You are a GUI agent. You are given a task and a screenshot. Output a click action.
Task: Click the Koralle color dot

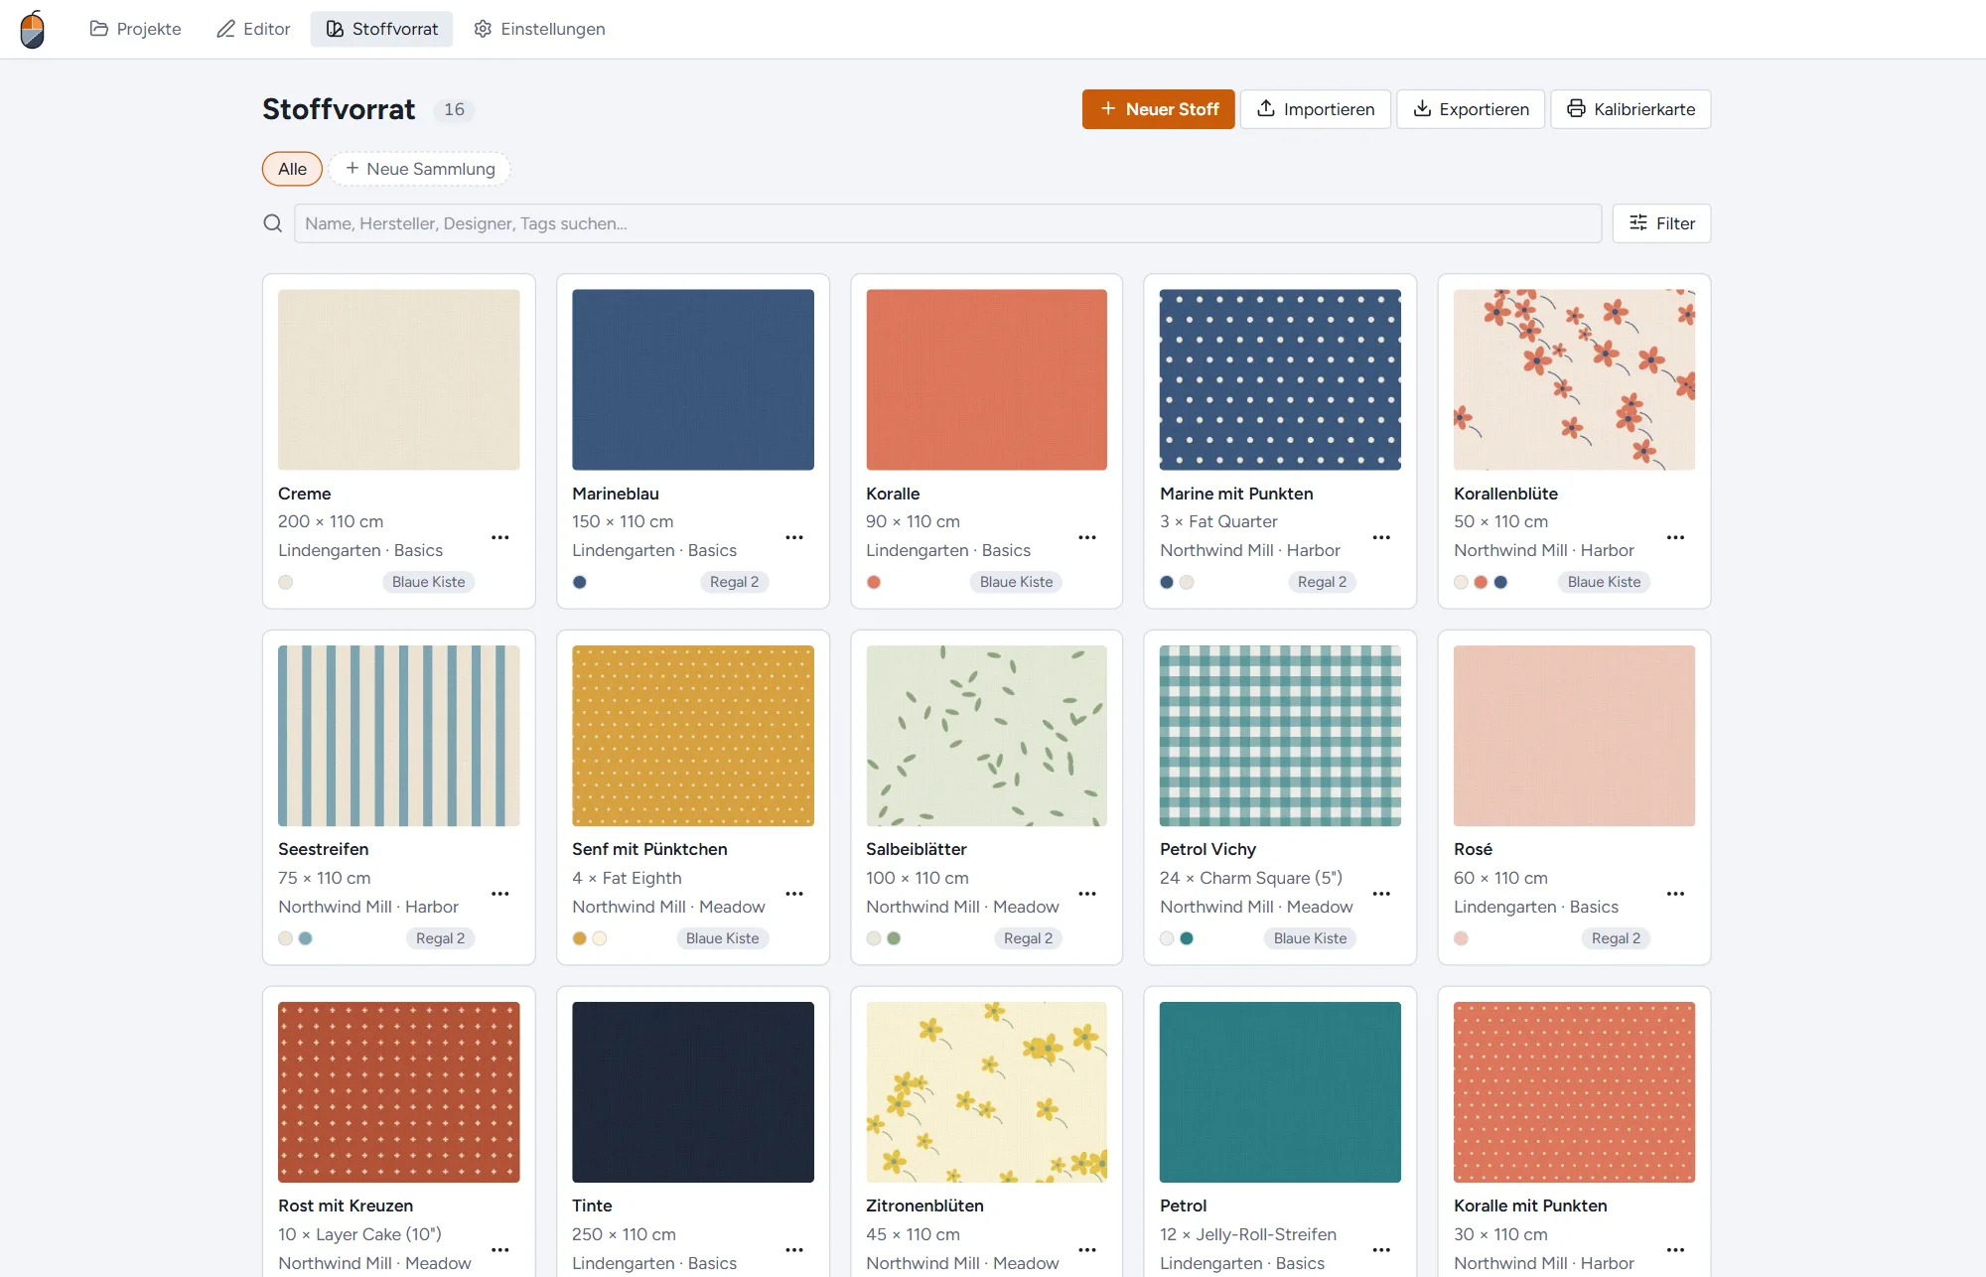(874, 582)
